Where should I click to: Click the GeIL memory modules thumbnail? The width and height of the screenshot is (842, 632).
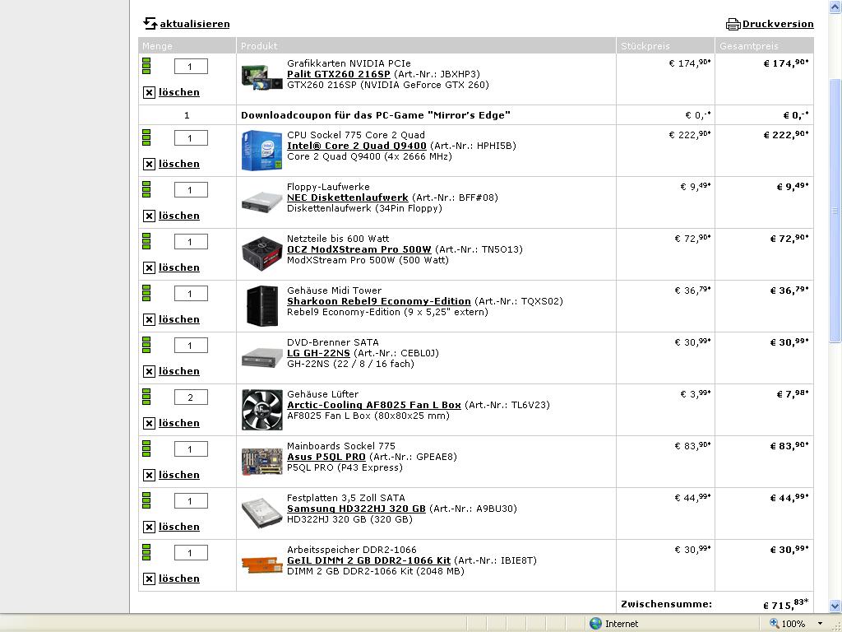tap(262, 565)
